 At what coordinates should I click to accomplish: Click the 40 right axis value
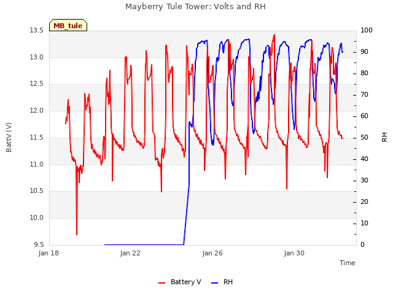[364, 159]
